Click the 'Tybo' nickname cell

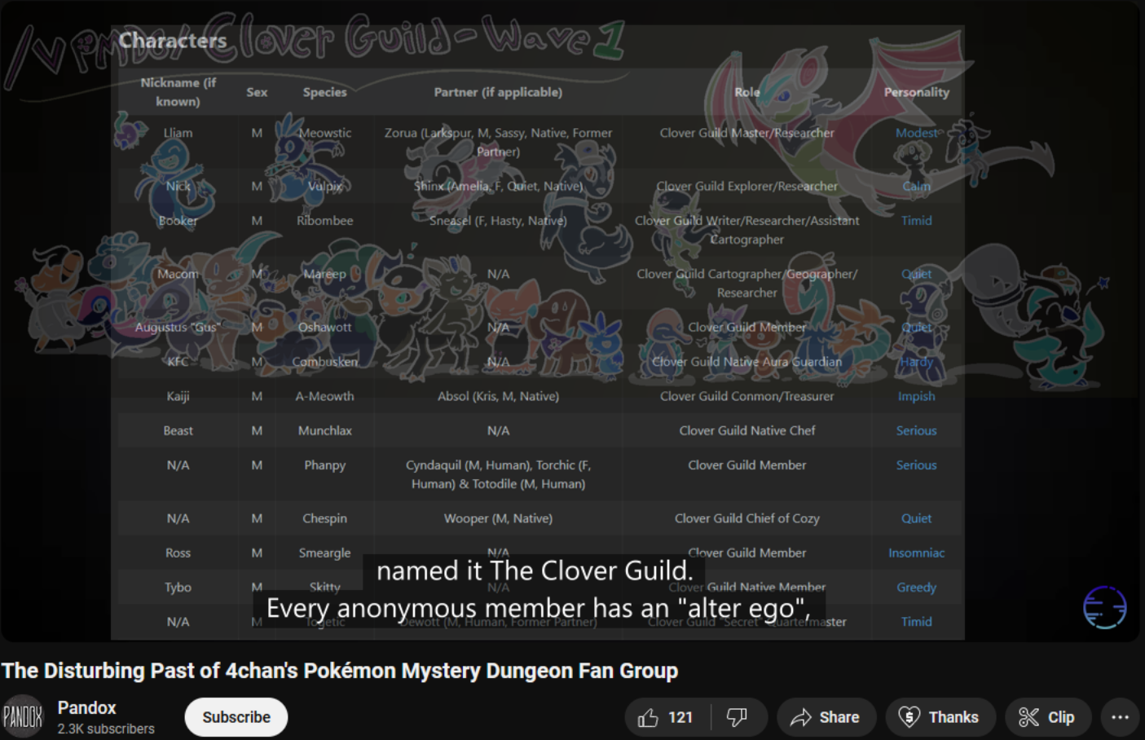[x=178, y=587]
